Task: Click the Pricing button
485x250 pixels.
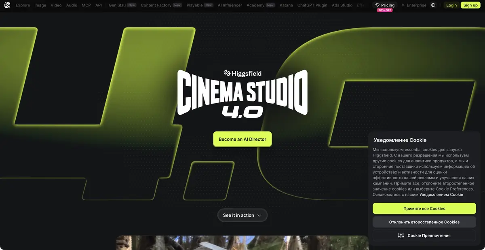Action: [384, 5]
